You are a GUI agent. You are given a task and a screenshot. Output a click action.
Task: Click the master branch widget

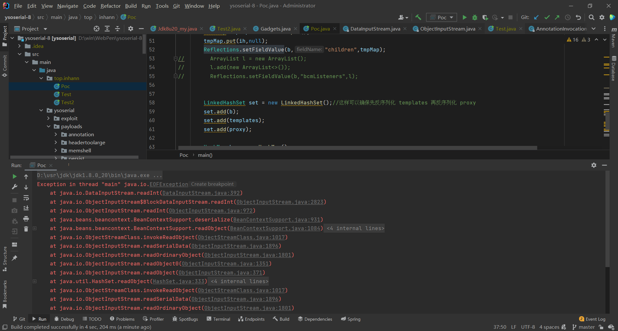click(x=583, y=327)
